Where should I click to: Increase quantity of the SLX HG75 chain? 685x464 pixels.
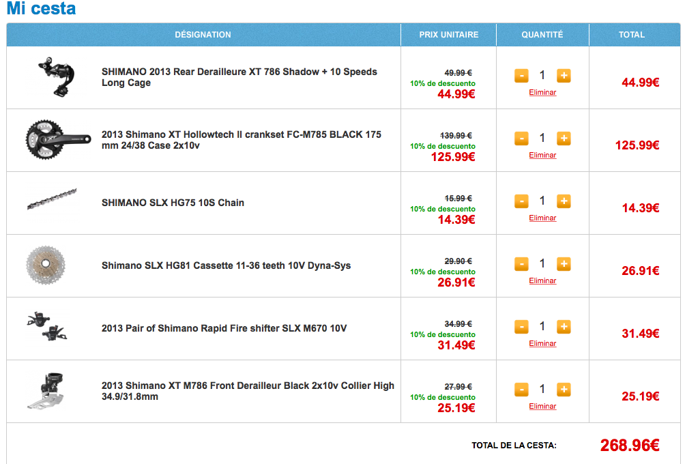[564, 201]
